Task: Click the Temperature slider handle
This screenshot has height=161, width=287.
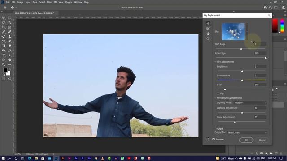Action: click(242, 80)
